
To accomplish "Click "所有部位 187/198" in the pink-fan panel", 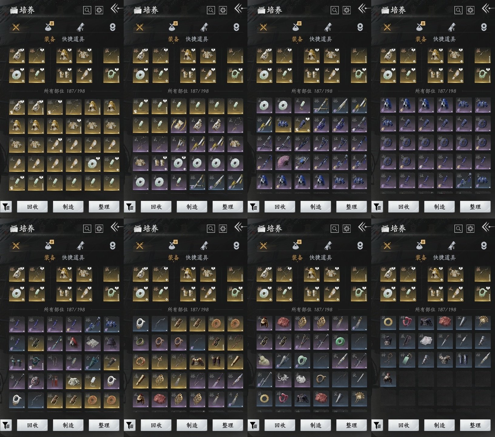I will (312, 91).
